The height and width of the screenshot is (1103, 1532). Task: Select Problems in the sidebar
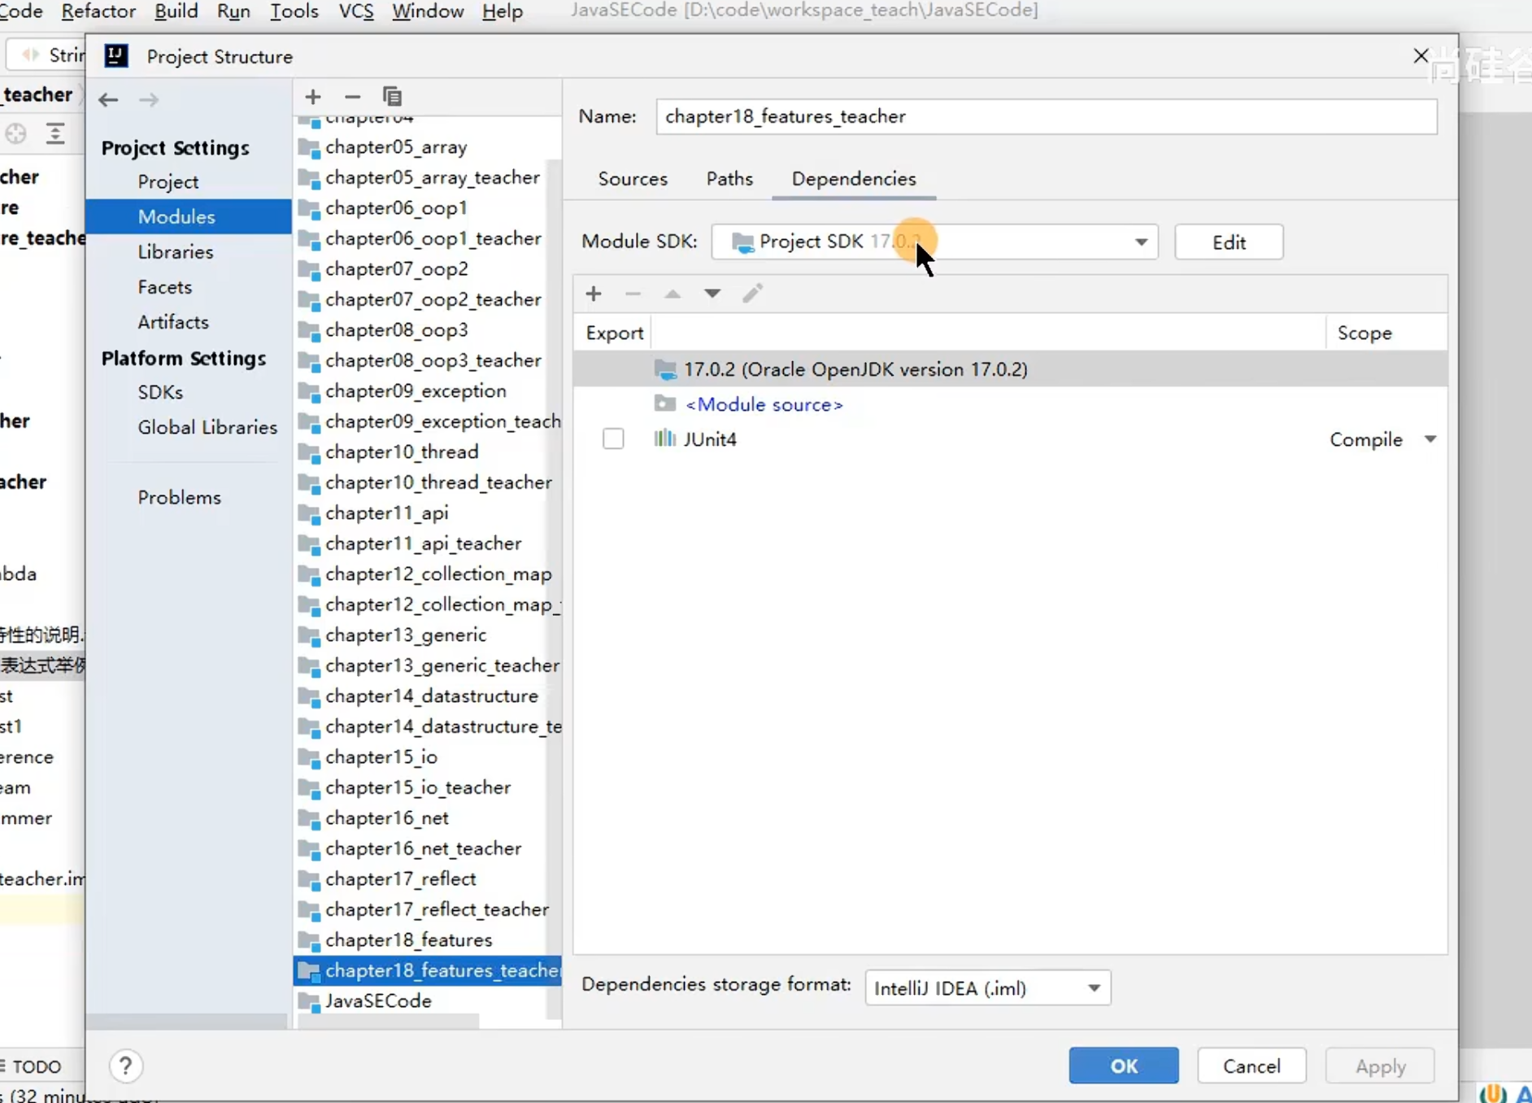click(x=179, y=497)
